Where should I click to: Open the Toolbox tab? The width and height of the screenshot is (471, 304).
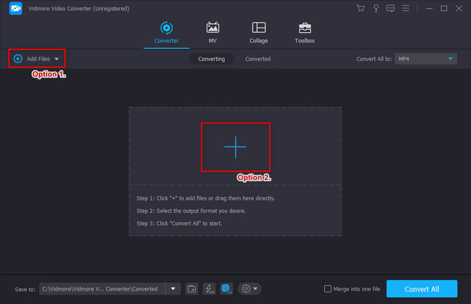coord(304,33)
